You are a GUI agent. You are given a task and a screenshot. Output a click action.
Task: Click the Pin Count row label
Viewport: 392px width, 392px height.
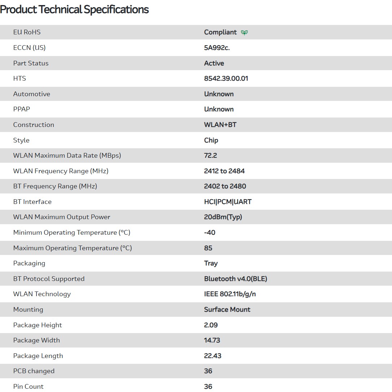point(28,387)
